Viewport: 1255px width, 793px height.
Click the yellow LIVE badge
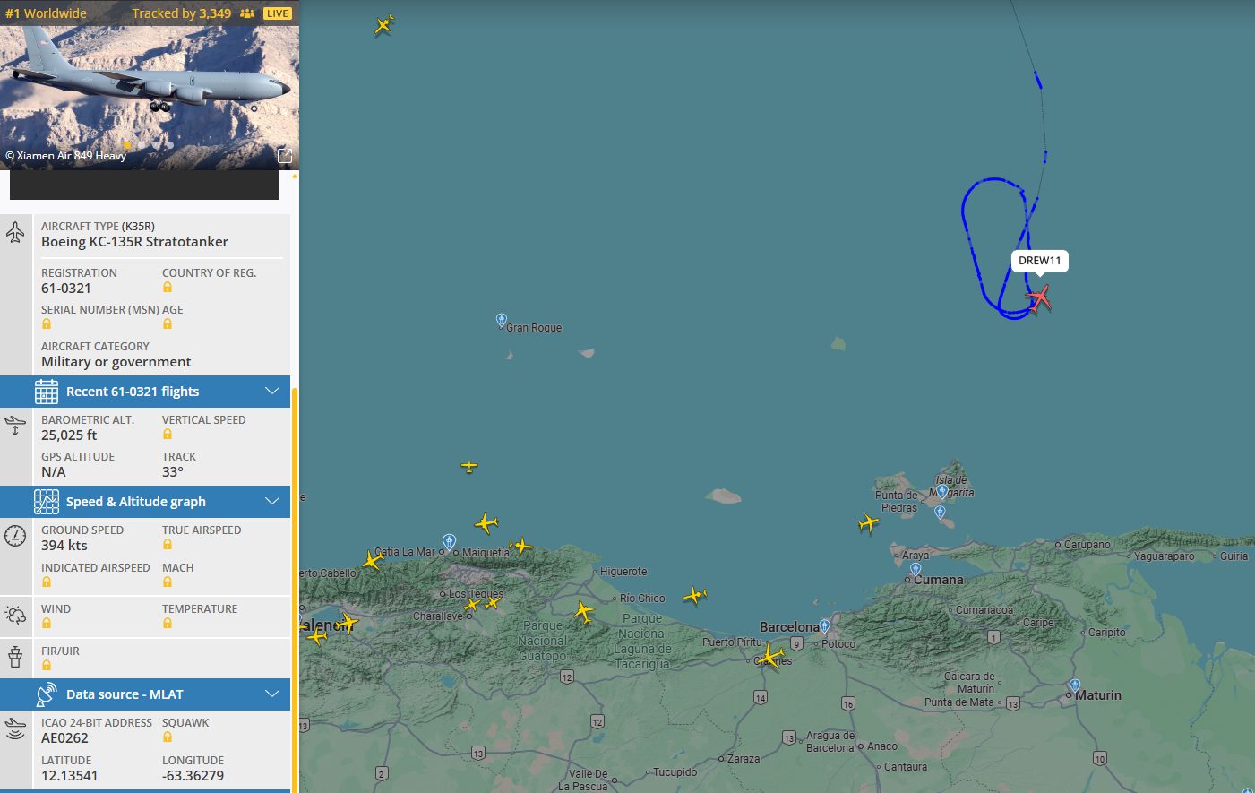point(278,13)
